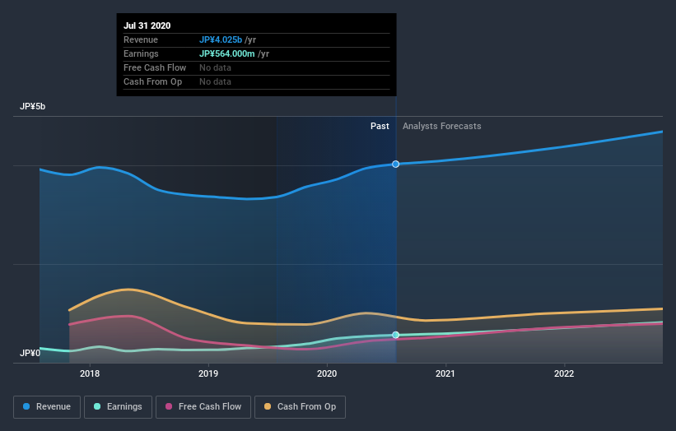
Task: Click the Analysts Forecasts label
Action: pos(442,126)
